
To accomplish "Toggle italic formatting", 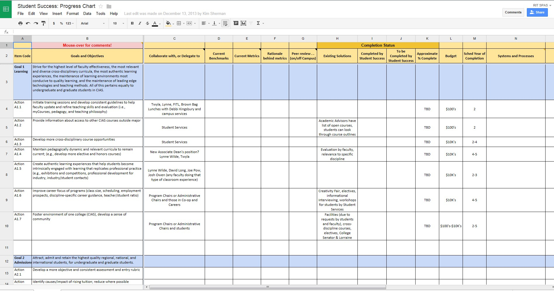I will (140, 23).
